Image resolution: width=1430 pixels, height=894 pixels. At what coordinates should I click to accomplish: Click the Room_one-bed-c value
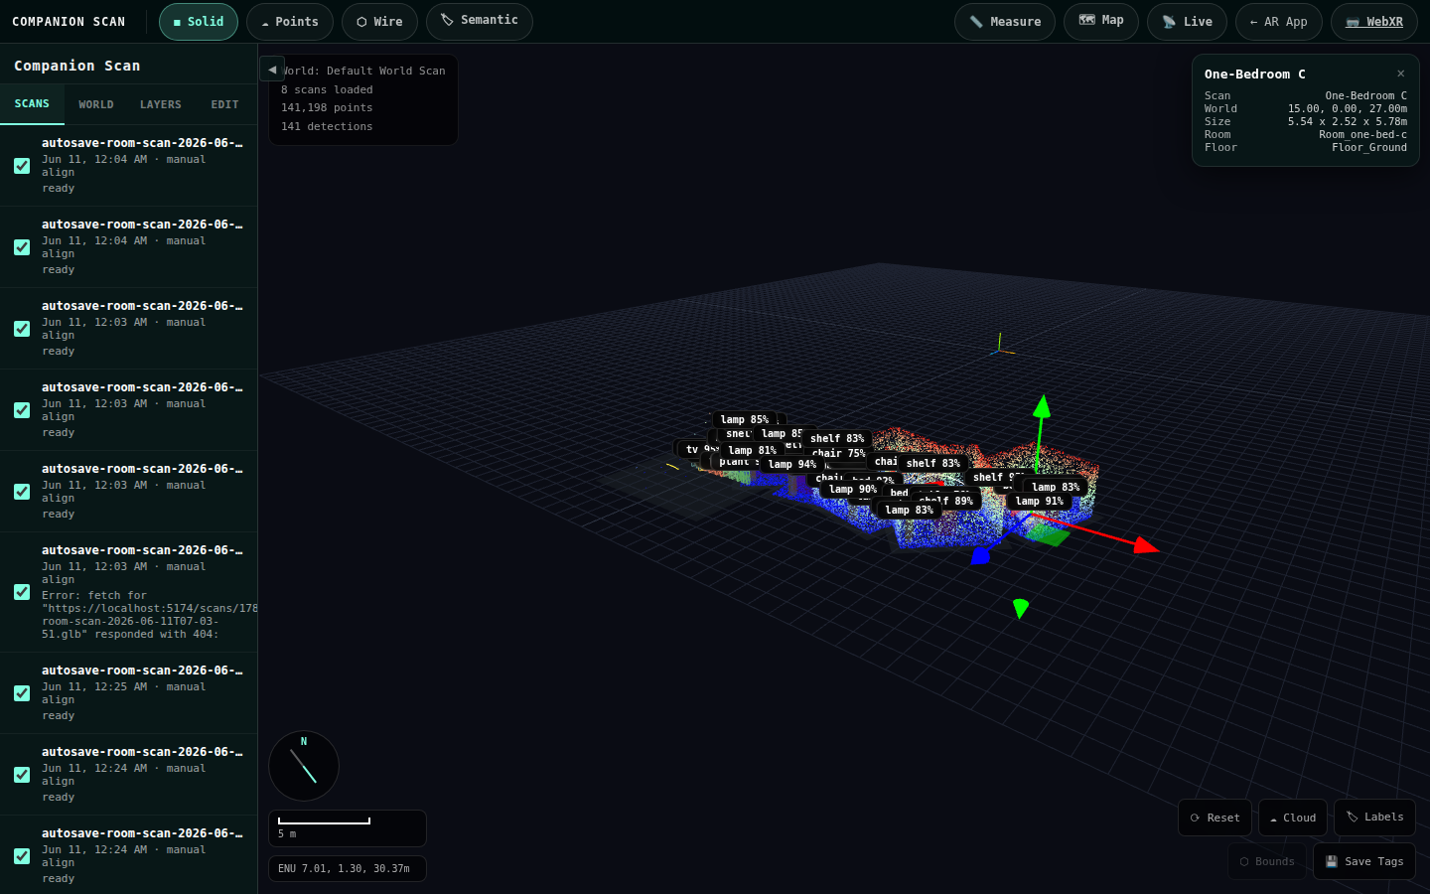click(1362, 134)
